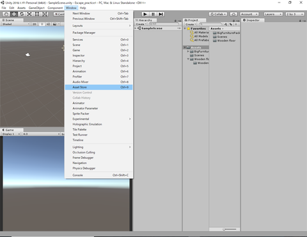The width and height of the screenshot is (307, 237).
Task: Click the favorite star icon in Project toolbar
Action: [236, 24]
